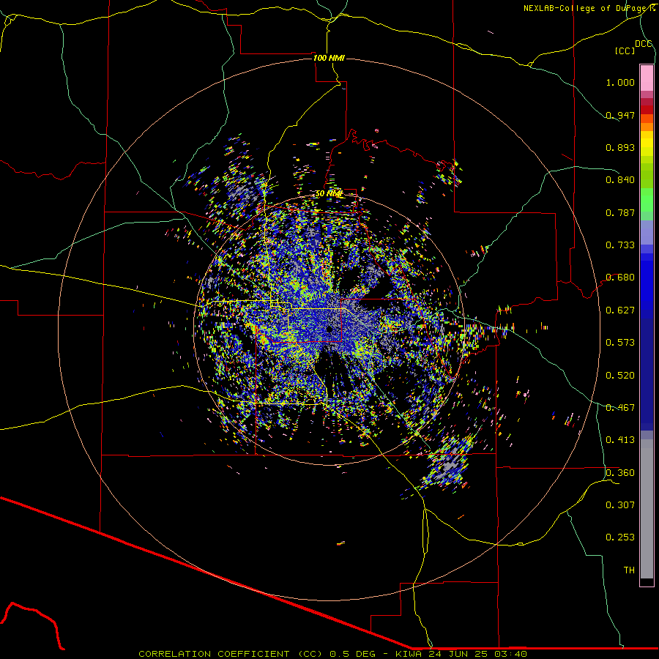
Task: Click the 100 NMI range ring label
Action: click(x=329, y=58)
